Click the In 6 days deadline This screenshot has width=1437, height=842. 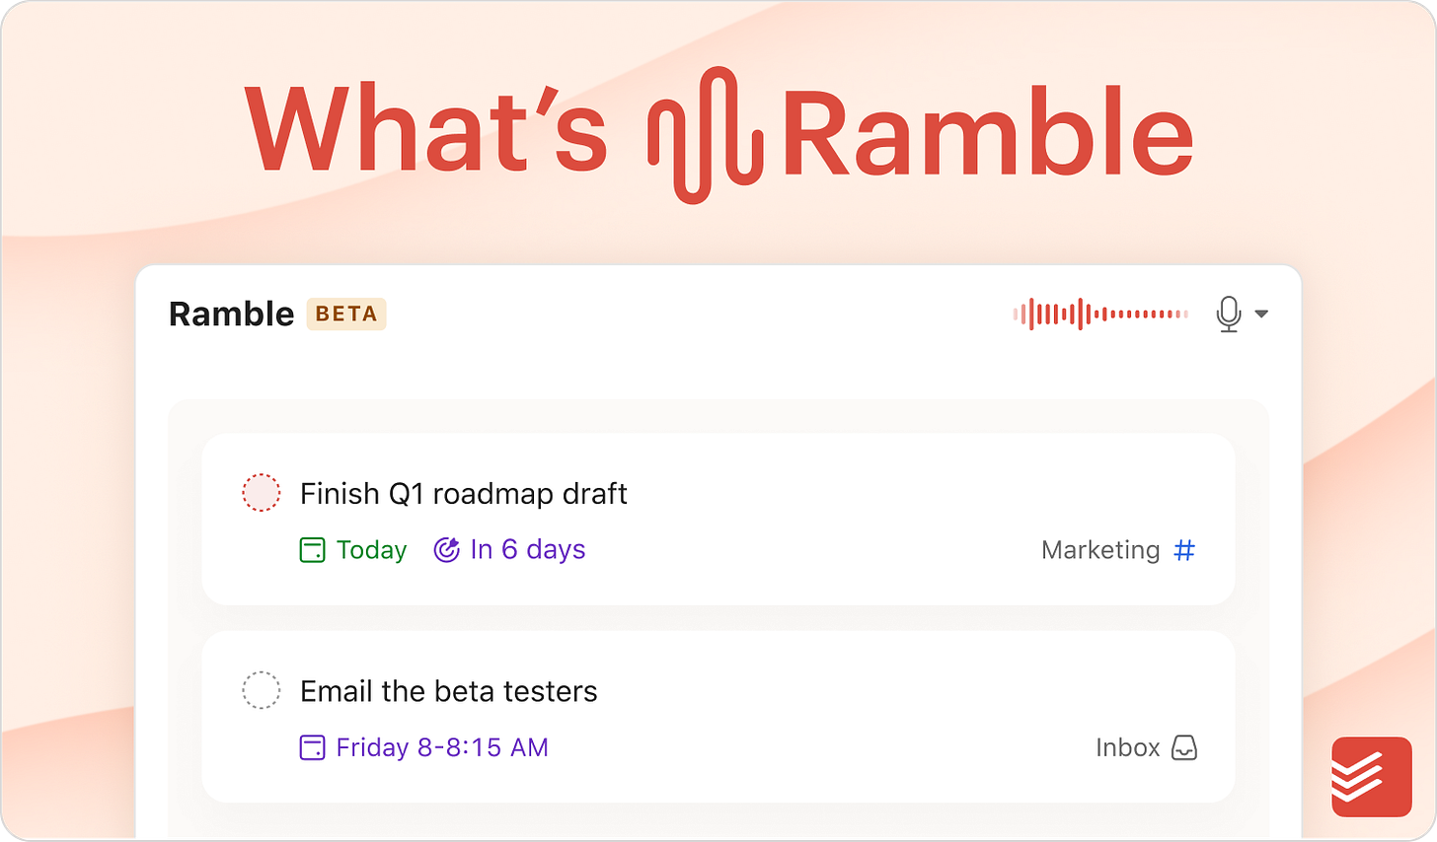(528, 550)
